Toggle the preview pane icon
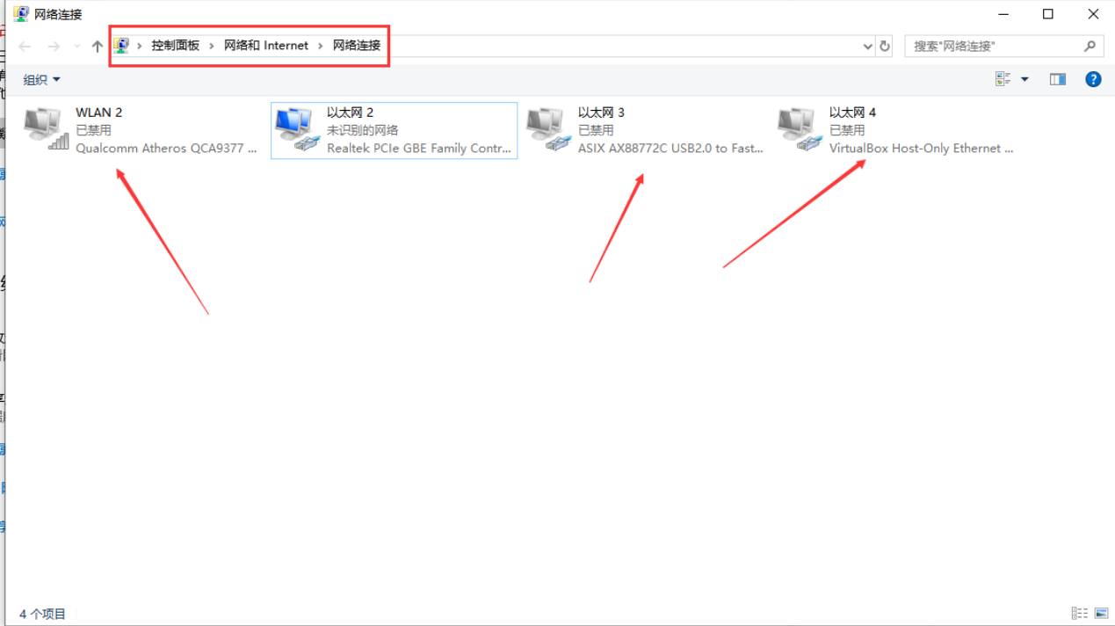Image resolution: width=1115 pixels, height=626 pixels. pyautogui.click(x=1057, y=79)
